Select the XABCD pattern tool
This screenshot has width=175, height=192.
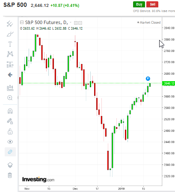tap(10, 54)
